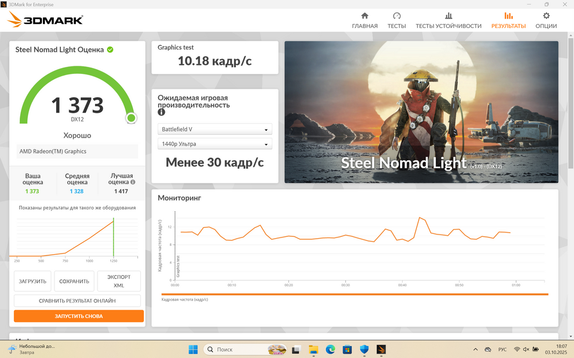Expand the 1440p Ультра resolution dropdown
Screen dimensions: 574x358
(x=214, y=144)
